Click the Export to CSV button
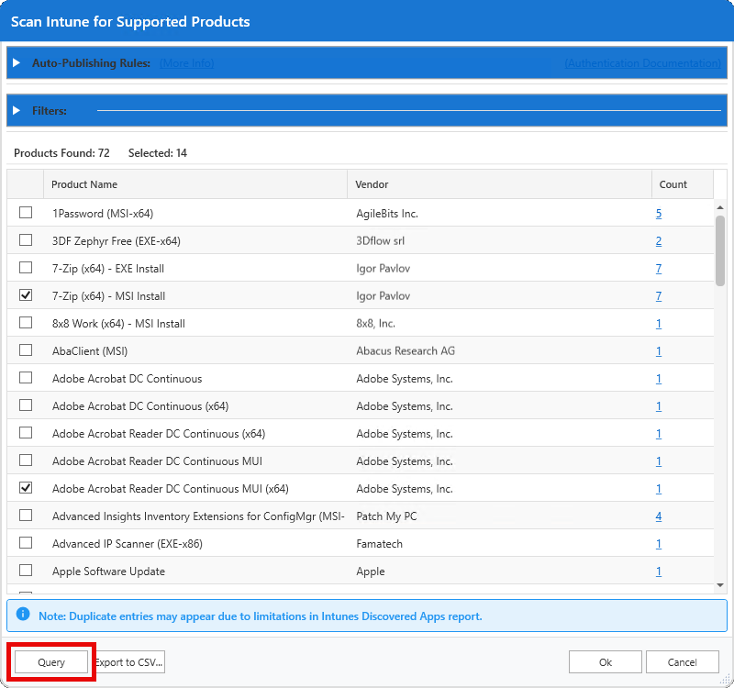Image resolution: width=734 pixels, height=688 pixels. [x=128, y=661]
